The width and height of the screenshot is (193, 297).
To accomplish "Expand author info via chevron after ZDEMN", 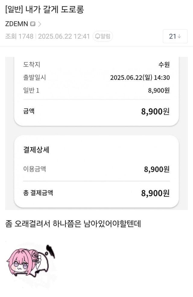I will coord(40,24).
